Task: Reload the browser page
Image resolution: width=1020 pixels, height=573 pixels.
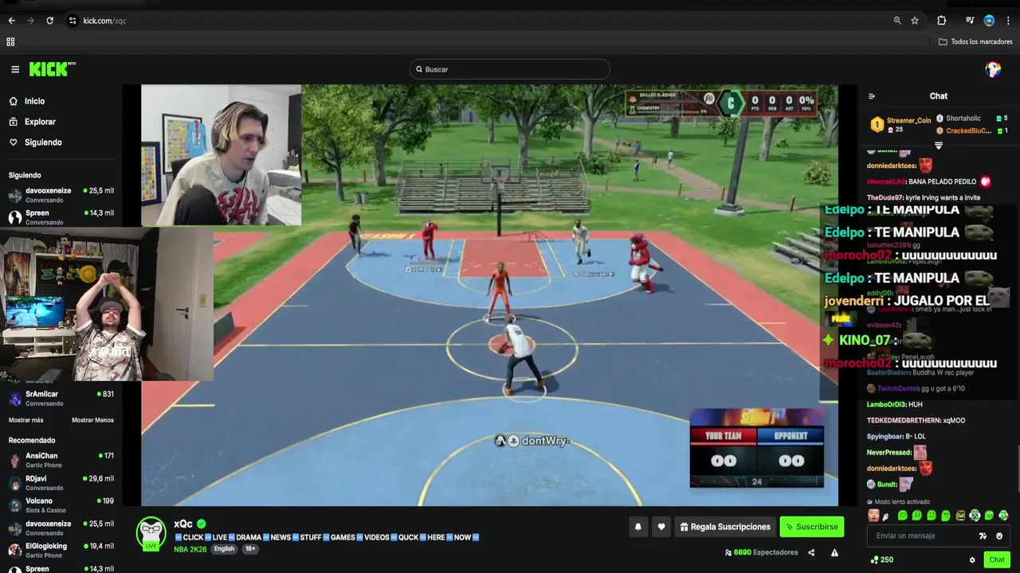Action: 49,21
